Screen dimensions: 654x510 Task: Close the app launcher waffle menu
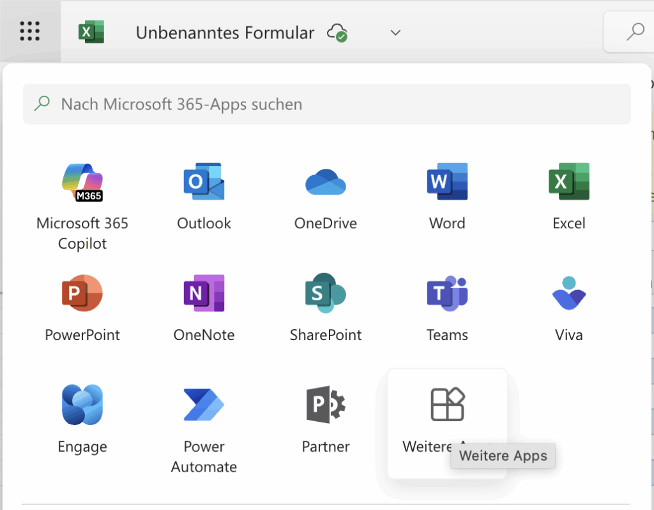pos(30,31)
